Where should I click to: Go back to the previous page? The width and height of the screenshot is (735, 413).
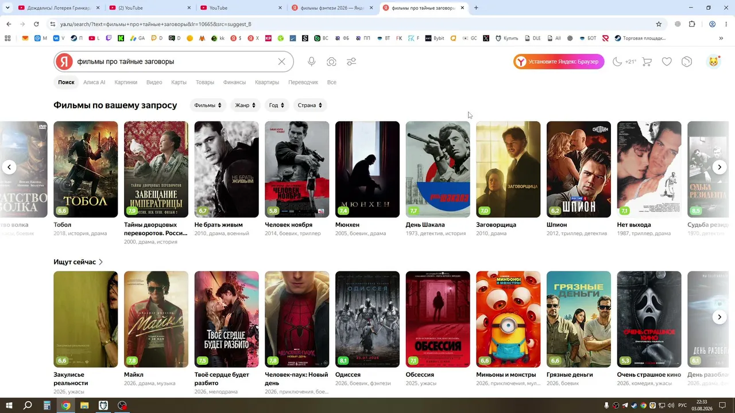coord(9,24)
